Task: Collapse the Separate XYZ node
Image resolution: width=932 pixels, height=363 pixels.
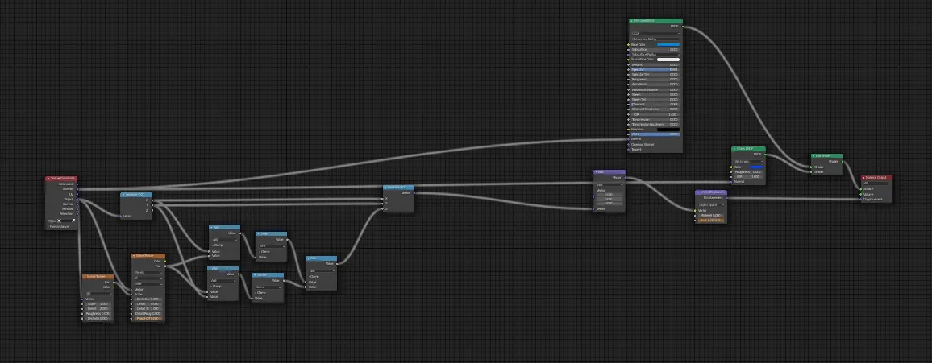Action: 123,195
